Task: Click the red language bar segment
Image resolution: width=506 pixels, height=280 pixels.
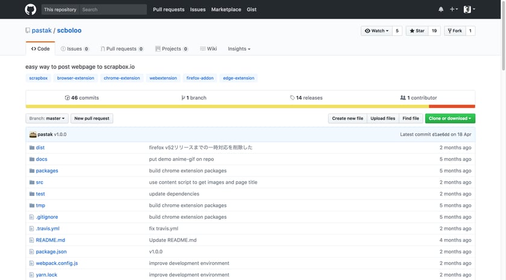Action: pos(452,106)
